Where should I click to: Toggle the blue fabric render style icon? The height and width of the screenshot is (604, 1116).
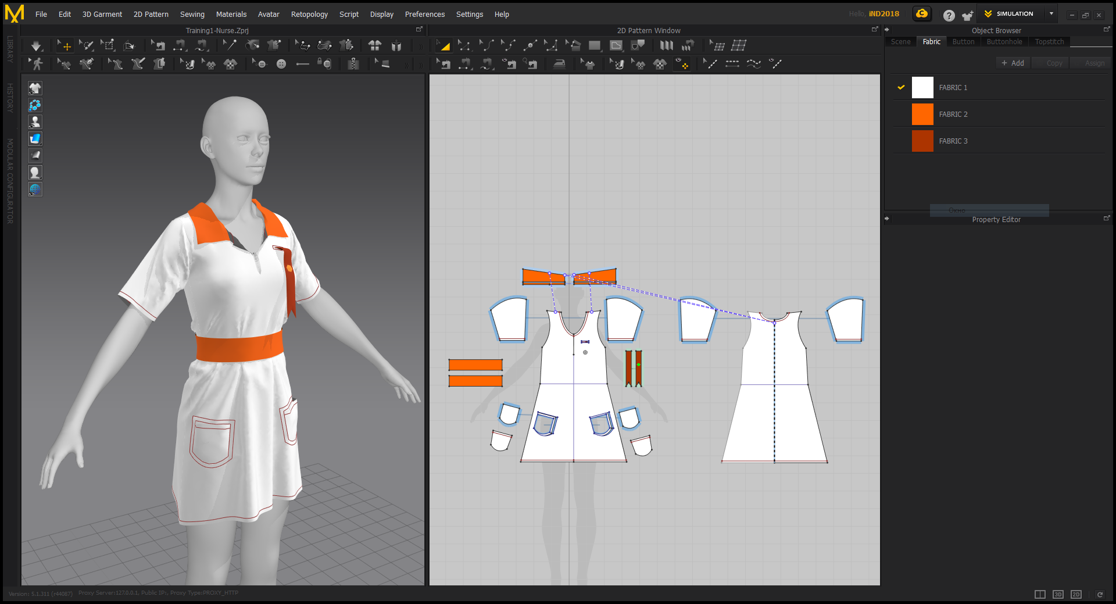click(35, 138)
